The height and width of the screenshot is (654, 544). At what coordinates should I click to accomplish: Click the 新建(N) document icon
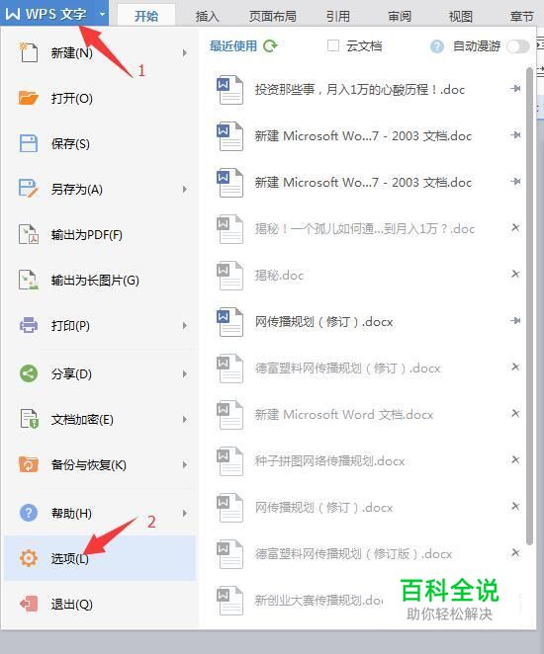pos(29,52)
